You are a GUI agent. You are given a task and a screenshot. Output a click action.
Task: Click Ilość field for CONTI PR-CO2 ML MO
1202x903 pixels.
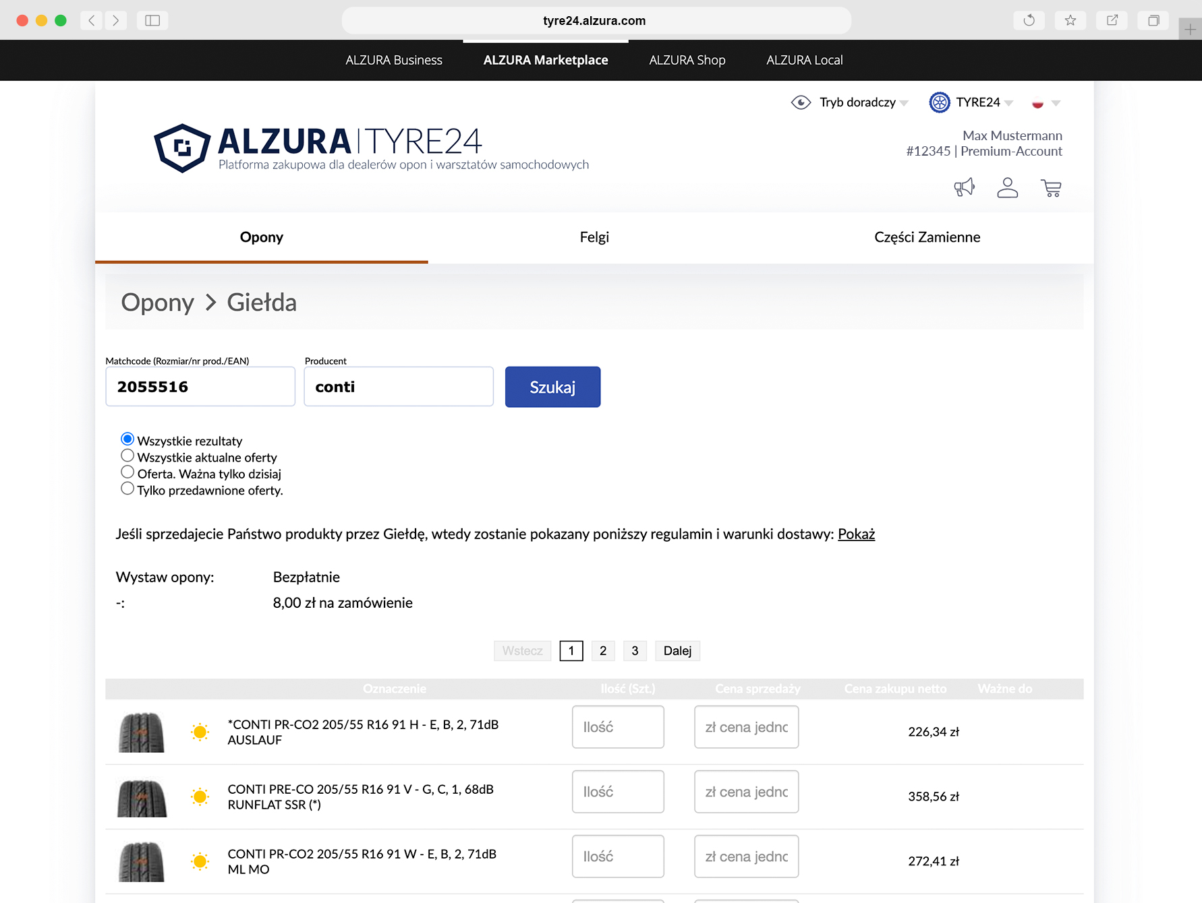pos(618,857)
